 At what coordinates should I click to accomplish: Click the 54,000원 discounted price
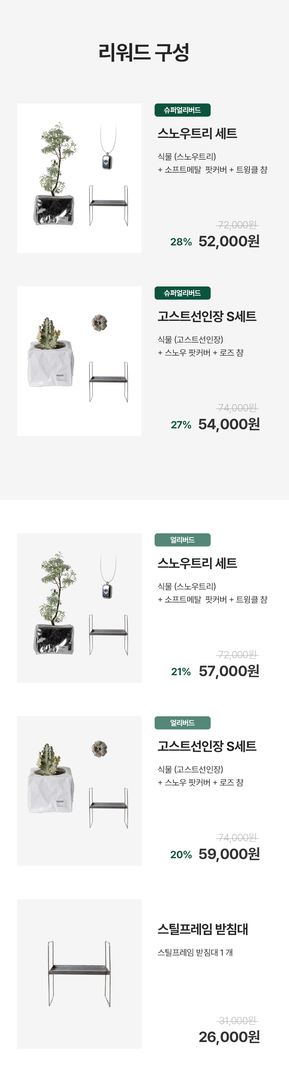point(229,424)
